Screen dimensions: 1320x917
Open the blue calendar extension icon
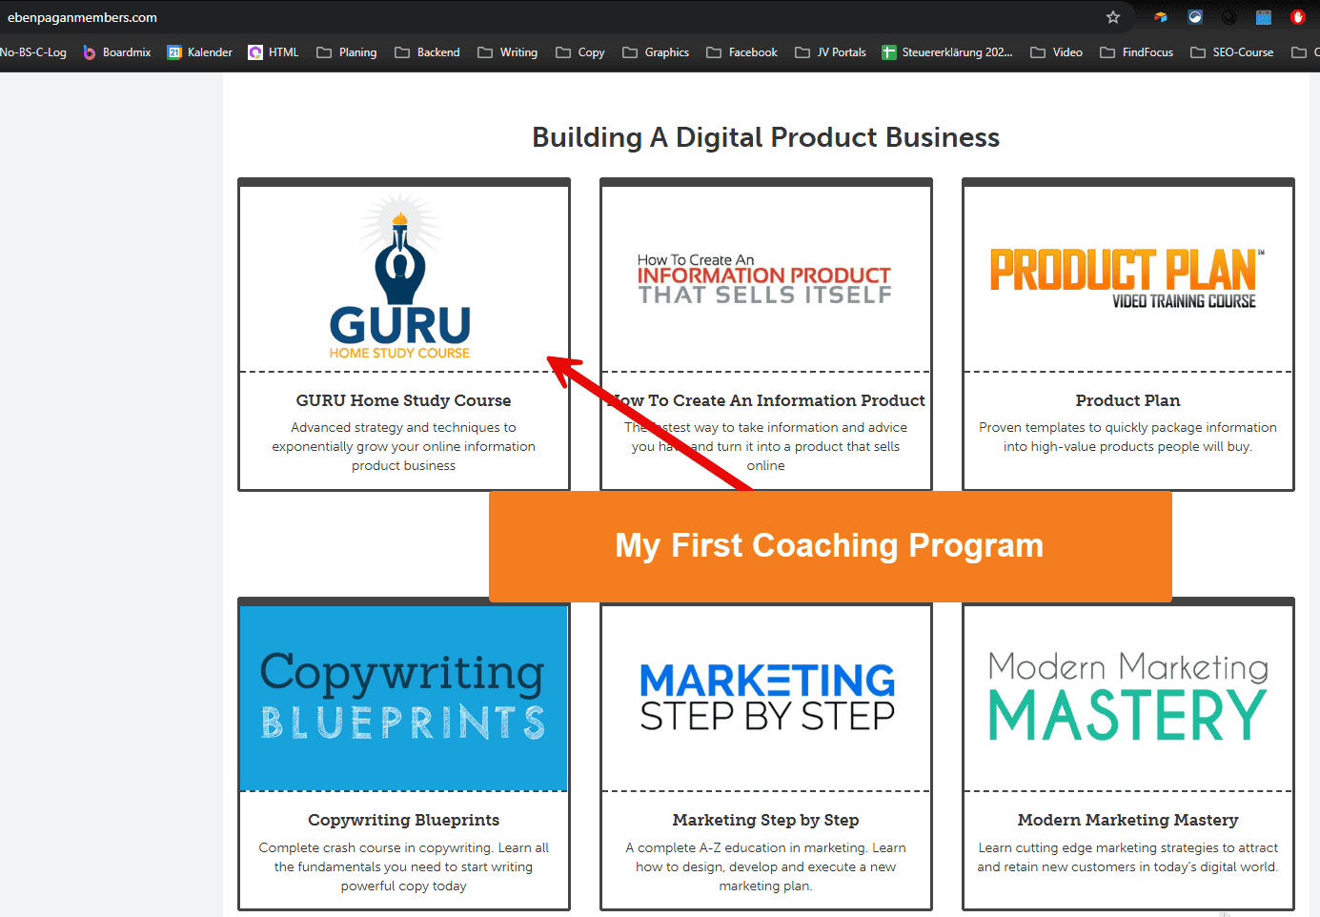pyautogui.click(x=1264, y=17)
